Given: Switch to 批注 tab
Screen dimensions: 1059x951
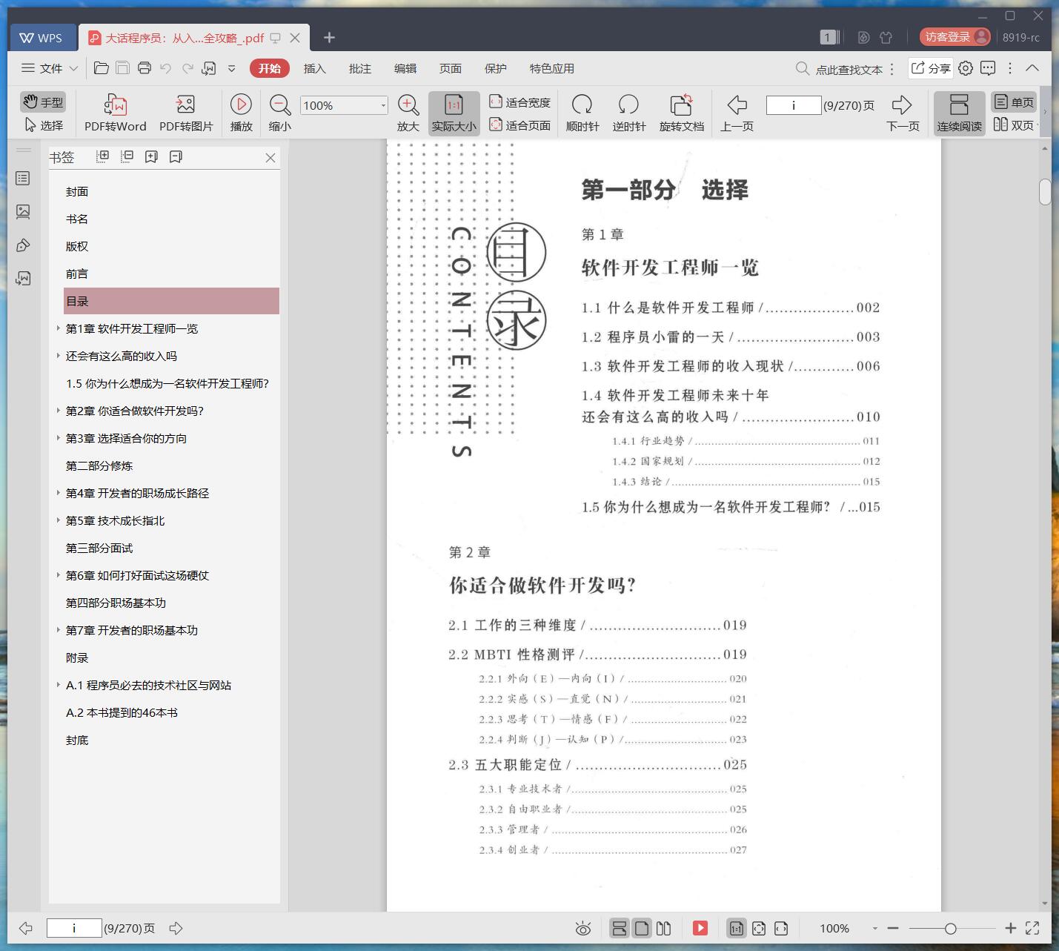Looking at the screenshot, I should 359,68.
